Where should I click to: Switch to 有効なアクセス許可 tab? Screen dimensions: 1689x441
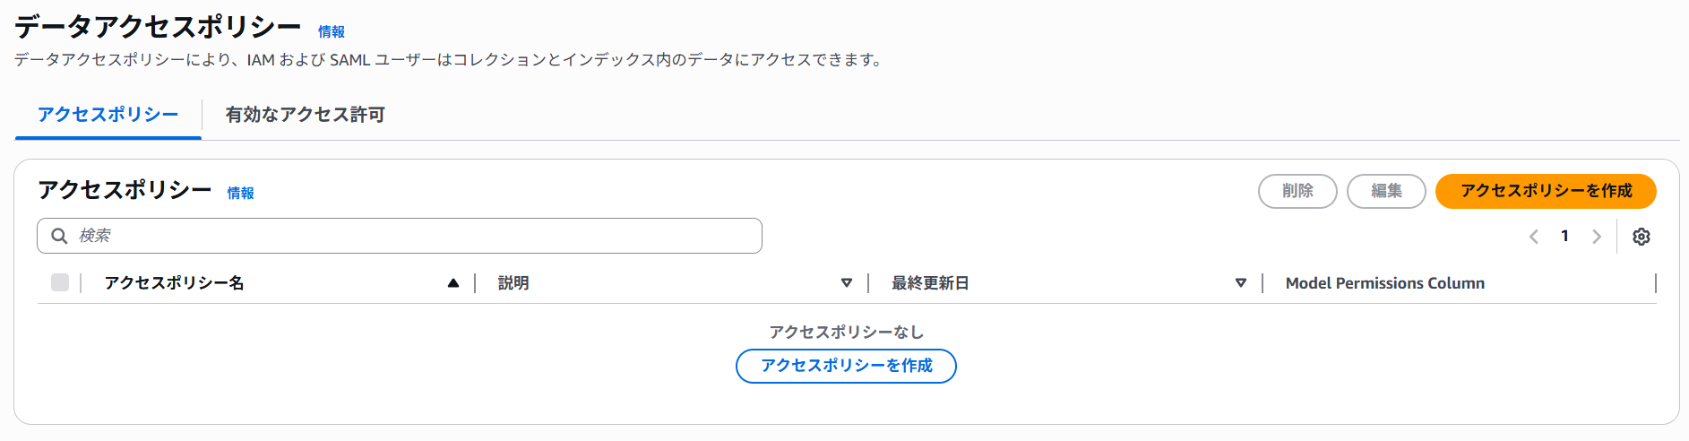coord(305,115)
